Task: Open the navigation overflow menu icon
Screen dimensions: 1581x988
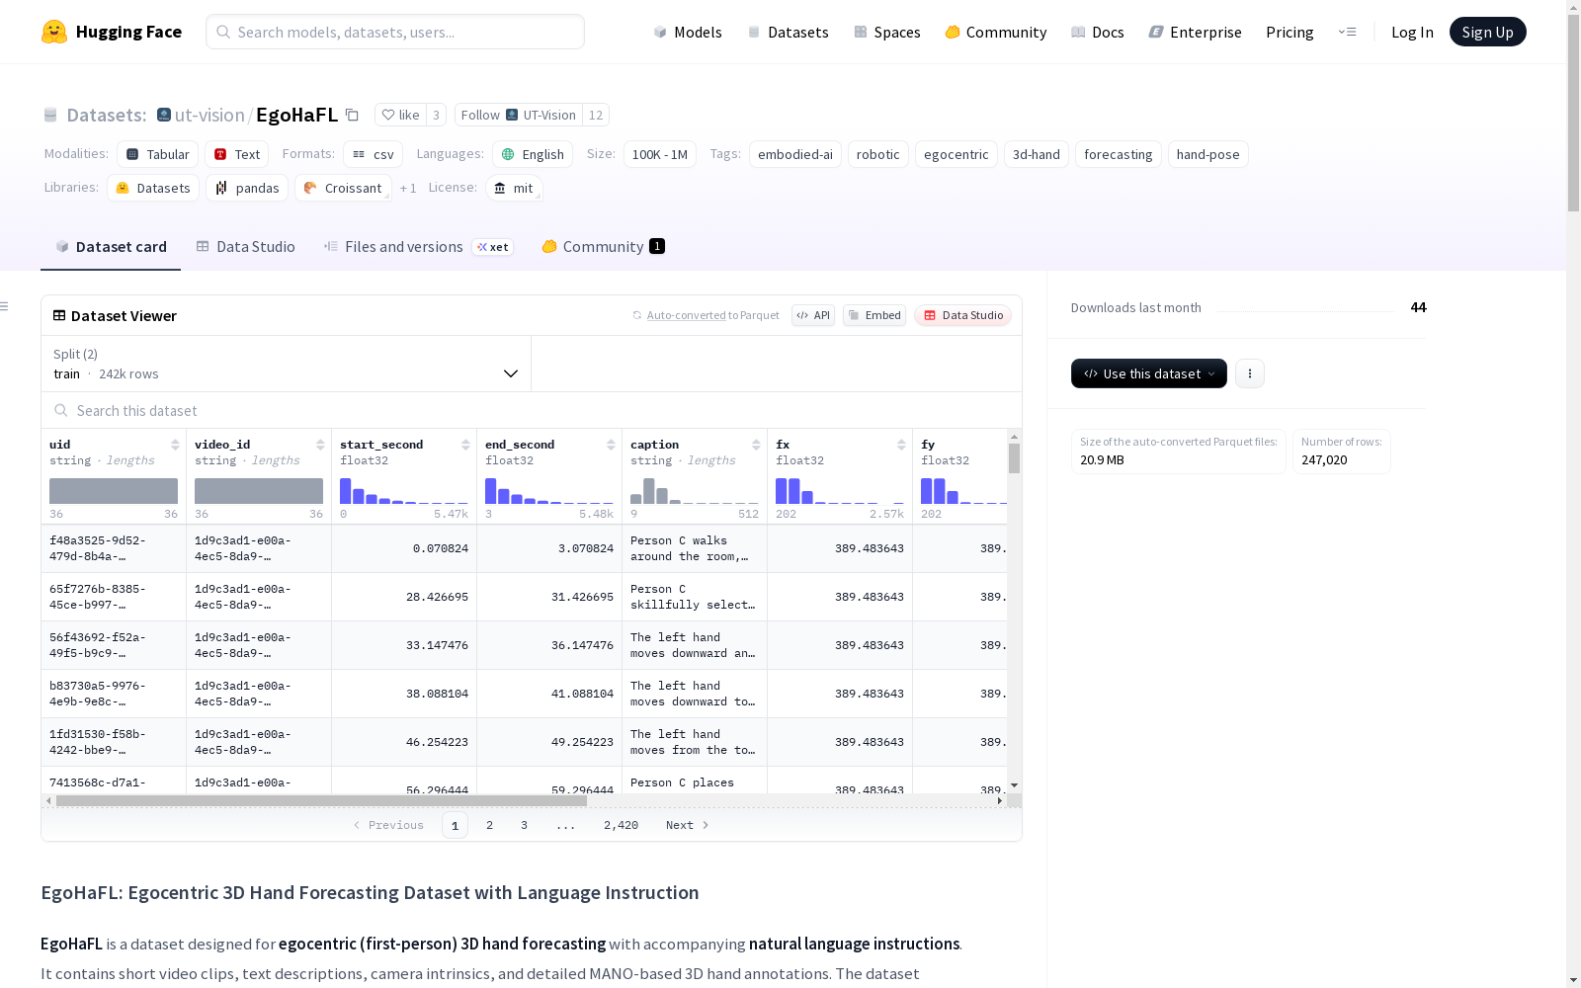Action: pyautogui.click(x=1347, y=32)
